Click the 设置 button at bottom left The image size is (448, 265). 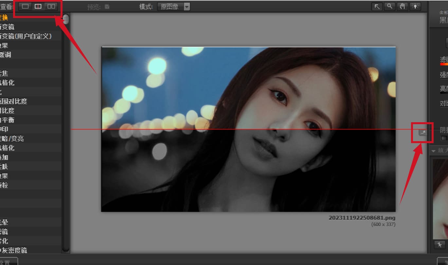tap(8, 262)
